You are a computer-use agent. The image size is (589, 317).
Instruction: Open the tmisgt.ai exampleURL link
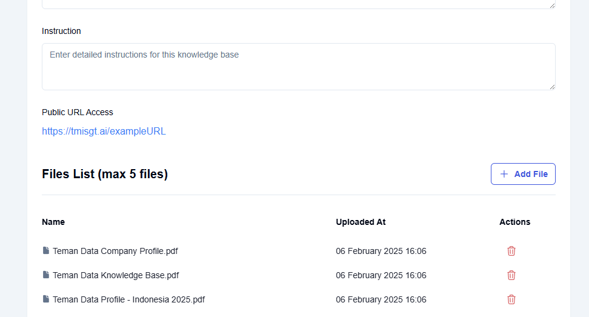[104, 131]
